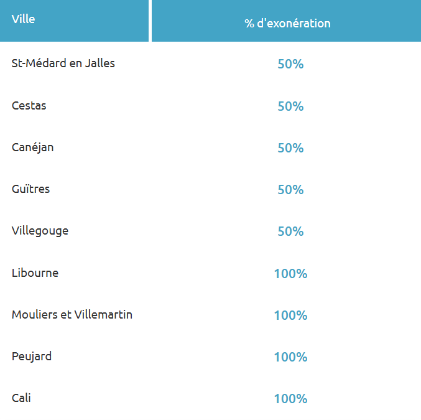Select the Cali city cell
The image size is (421, 420).
click(22, 398)
